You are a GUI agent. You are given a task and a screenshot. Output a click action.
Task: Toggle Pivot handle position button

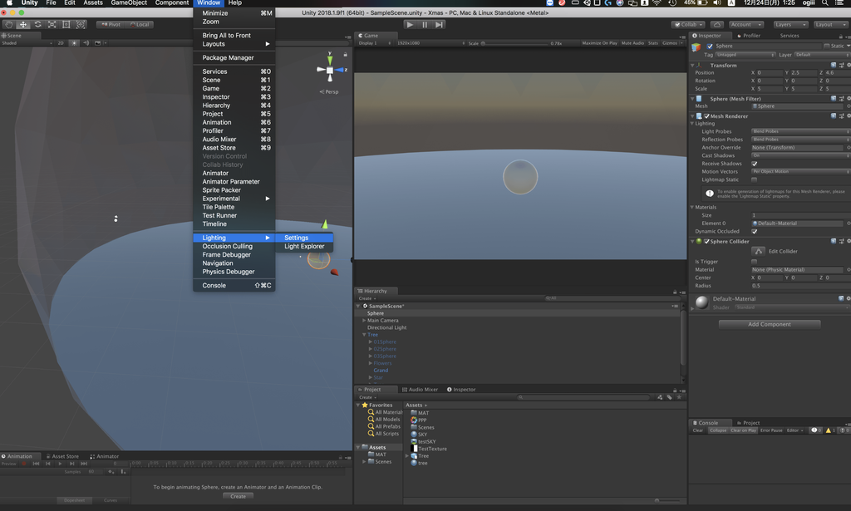(x=111, y=24)
